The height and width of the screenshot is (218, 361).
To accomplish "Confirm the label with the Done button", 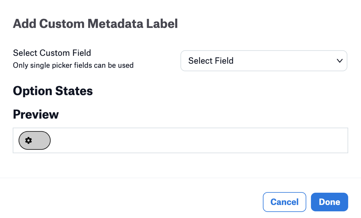I will point(329,202).
